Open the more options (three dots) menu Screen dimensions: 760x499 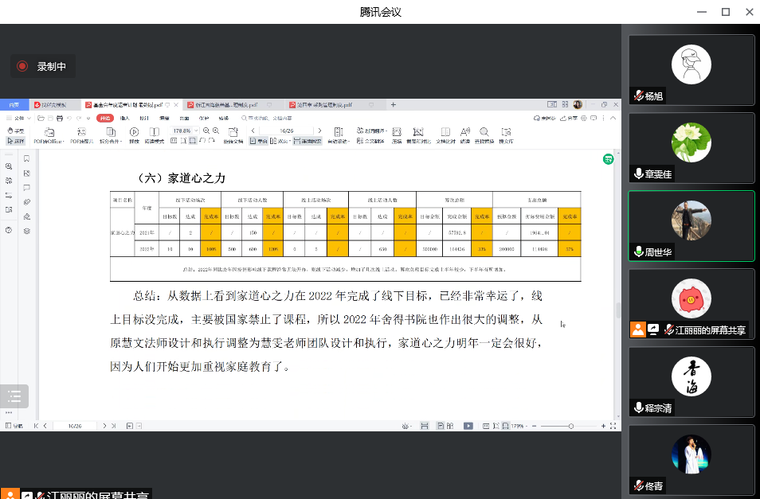(603, 118)
